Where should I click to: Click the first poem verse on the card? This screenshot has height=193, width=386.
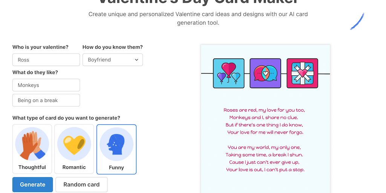[x=265, y=121]
